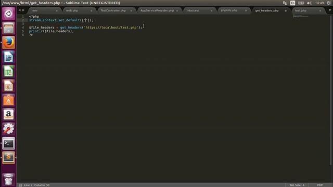The width and height of the screenshot is (333, 187).
Task: Close the .htaccess tab
Action: tap(211, 11)
